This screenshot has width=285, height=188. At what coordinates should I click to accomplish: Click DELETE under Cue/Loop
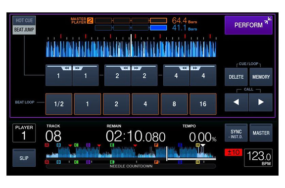[236, 77]
